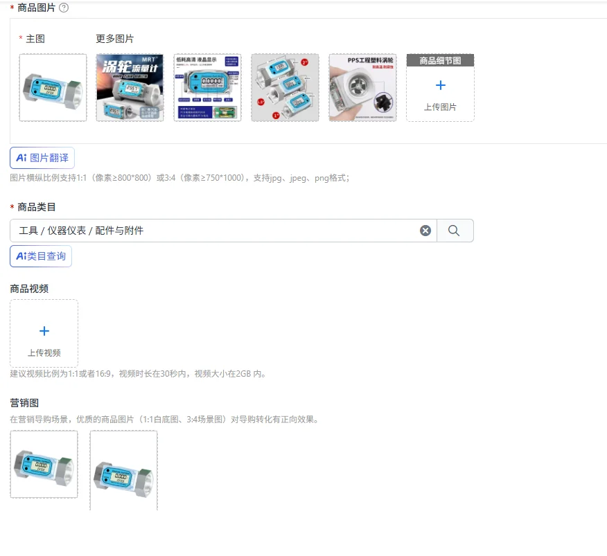Select the first 营销图 square thumbnail
The image size is (607, 556).
tap(44, 465)
